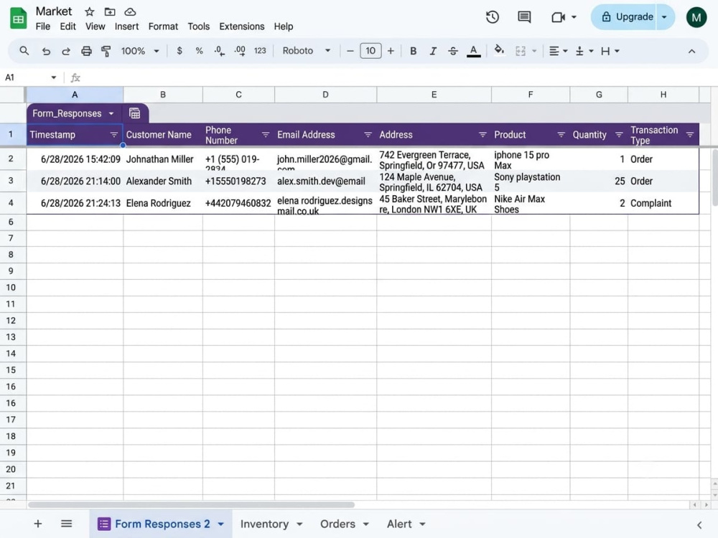Decrease decimal places
Image resolution: width=718 pixels, height=538 pixels.
219,51
